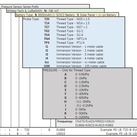Select the I100 immersion 100 meter cable row
This screenshot has height=137, width=137.
[75, 66]
